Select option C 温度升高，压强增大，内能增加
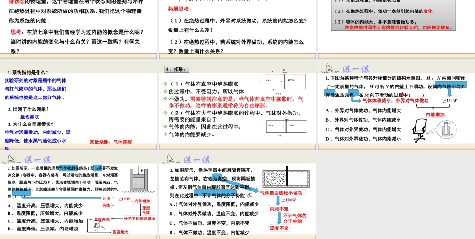 pos(45,221)
